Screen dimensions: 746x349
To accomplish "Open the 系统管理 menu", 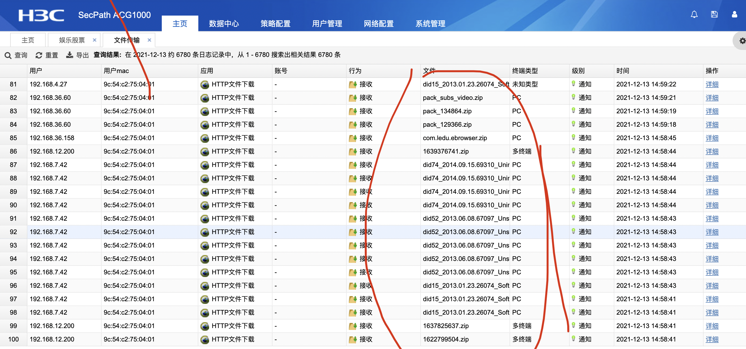I will (430, 23).
